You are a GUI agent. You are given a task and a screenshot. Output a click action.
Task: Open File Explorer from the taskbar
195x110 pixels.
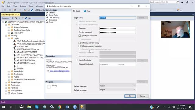29,107
